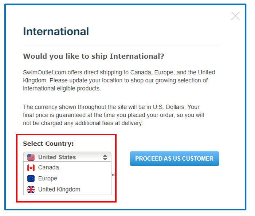Click the United Kingdom Union Jack icon
This screenshot has height=216, width=255.
tap(31, 189)
